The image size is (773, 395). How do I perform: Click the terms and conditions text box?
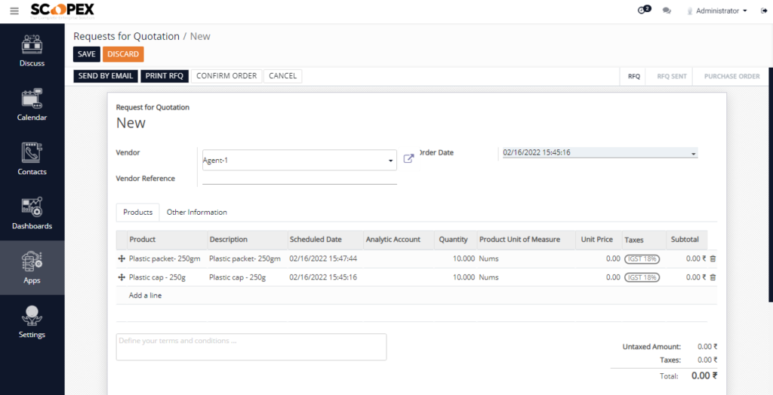click(x=251, y=347)
